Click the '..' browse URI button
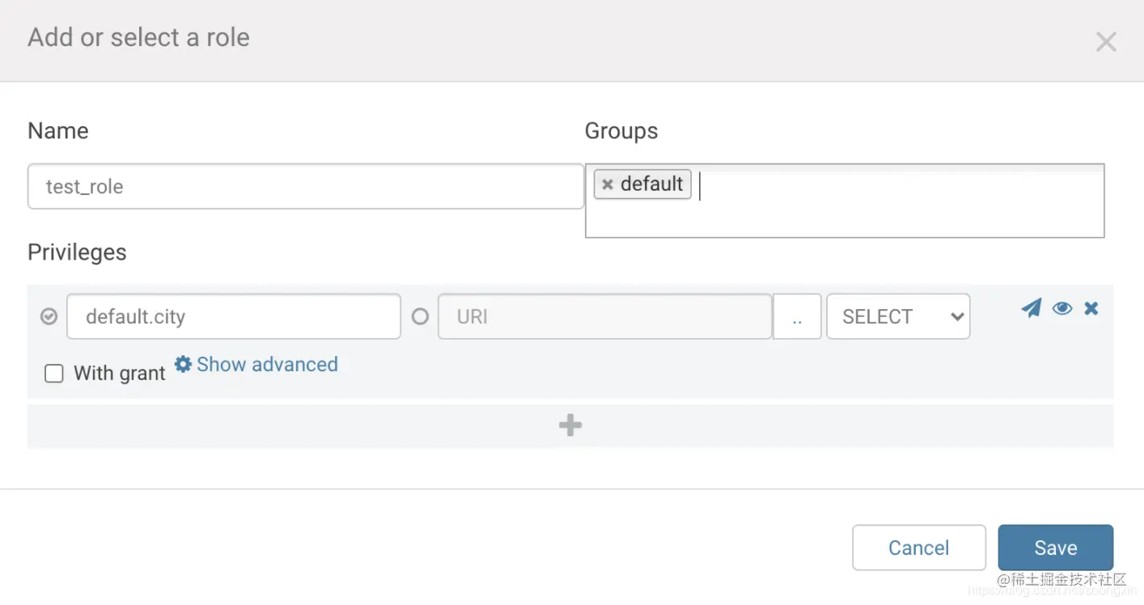Image resolution: width=1144 pixels, height=605 pixels. click(797, 316)
